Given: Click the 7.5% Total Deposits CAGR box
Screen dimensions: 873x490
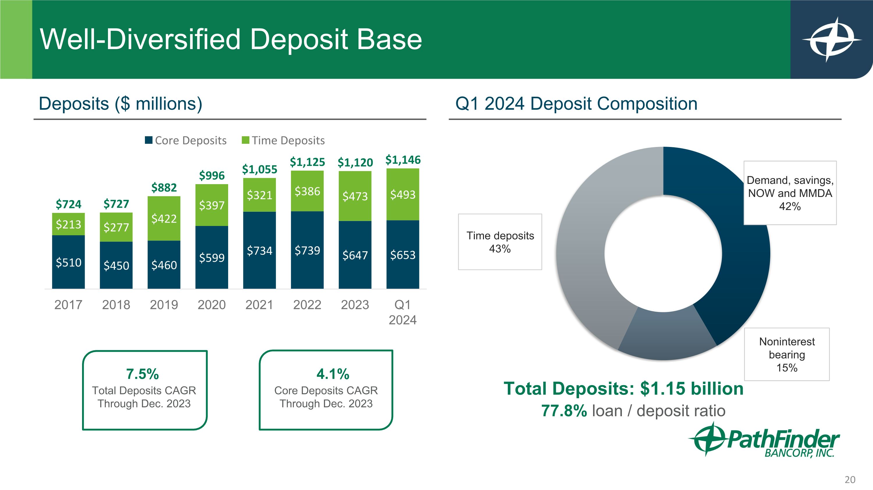Looking at the screenshot, I should coord(145,390).
